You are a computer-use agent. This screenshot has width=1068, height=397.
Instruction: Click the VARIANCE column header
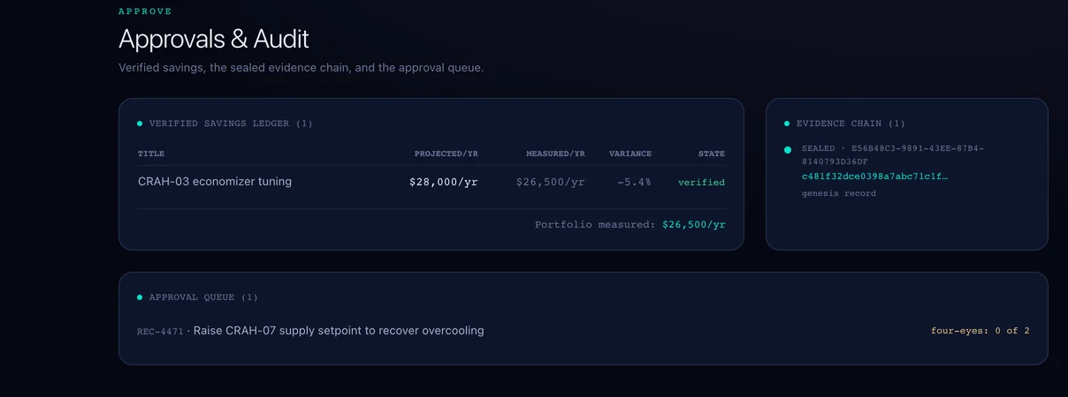630,154
